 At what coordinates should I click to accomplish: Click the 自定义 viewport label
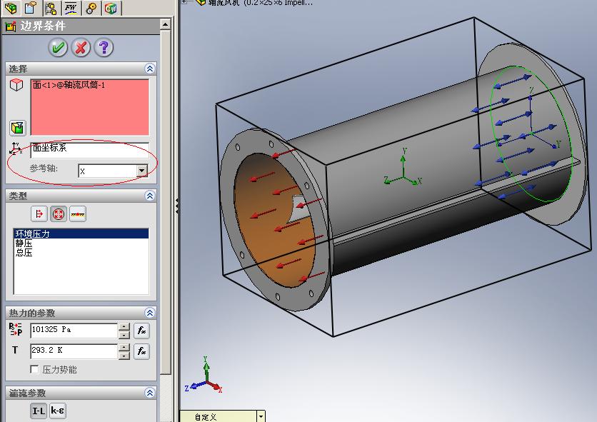[x=206, y=417]
